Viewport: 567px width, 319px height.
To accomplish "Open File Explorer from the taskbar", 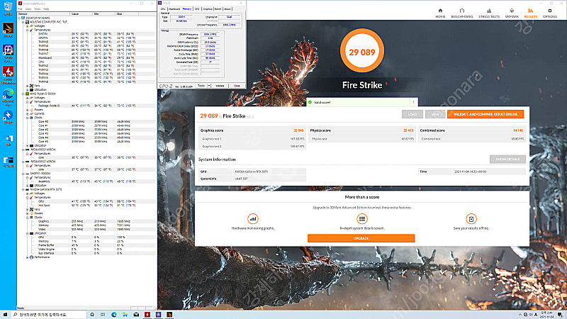I will tap(125, 315).
